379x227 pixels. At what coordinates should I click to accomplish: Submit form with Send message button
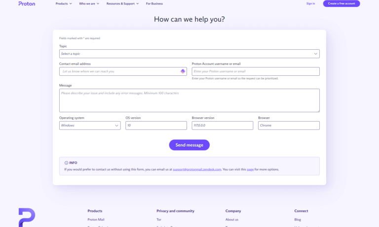point(189,145)
